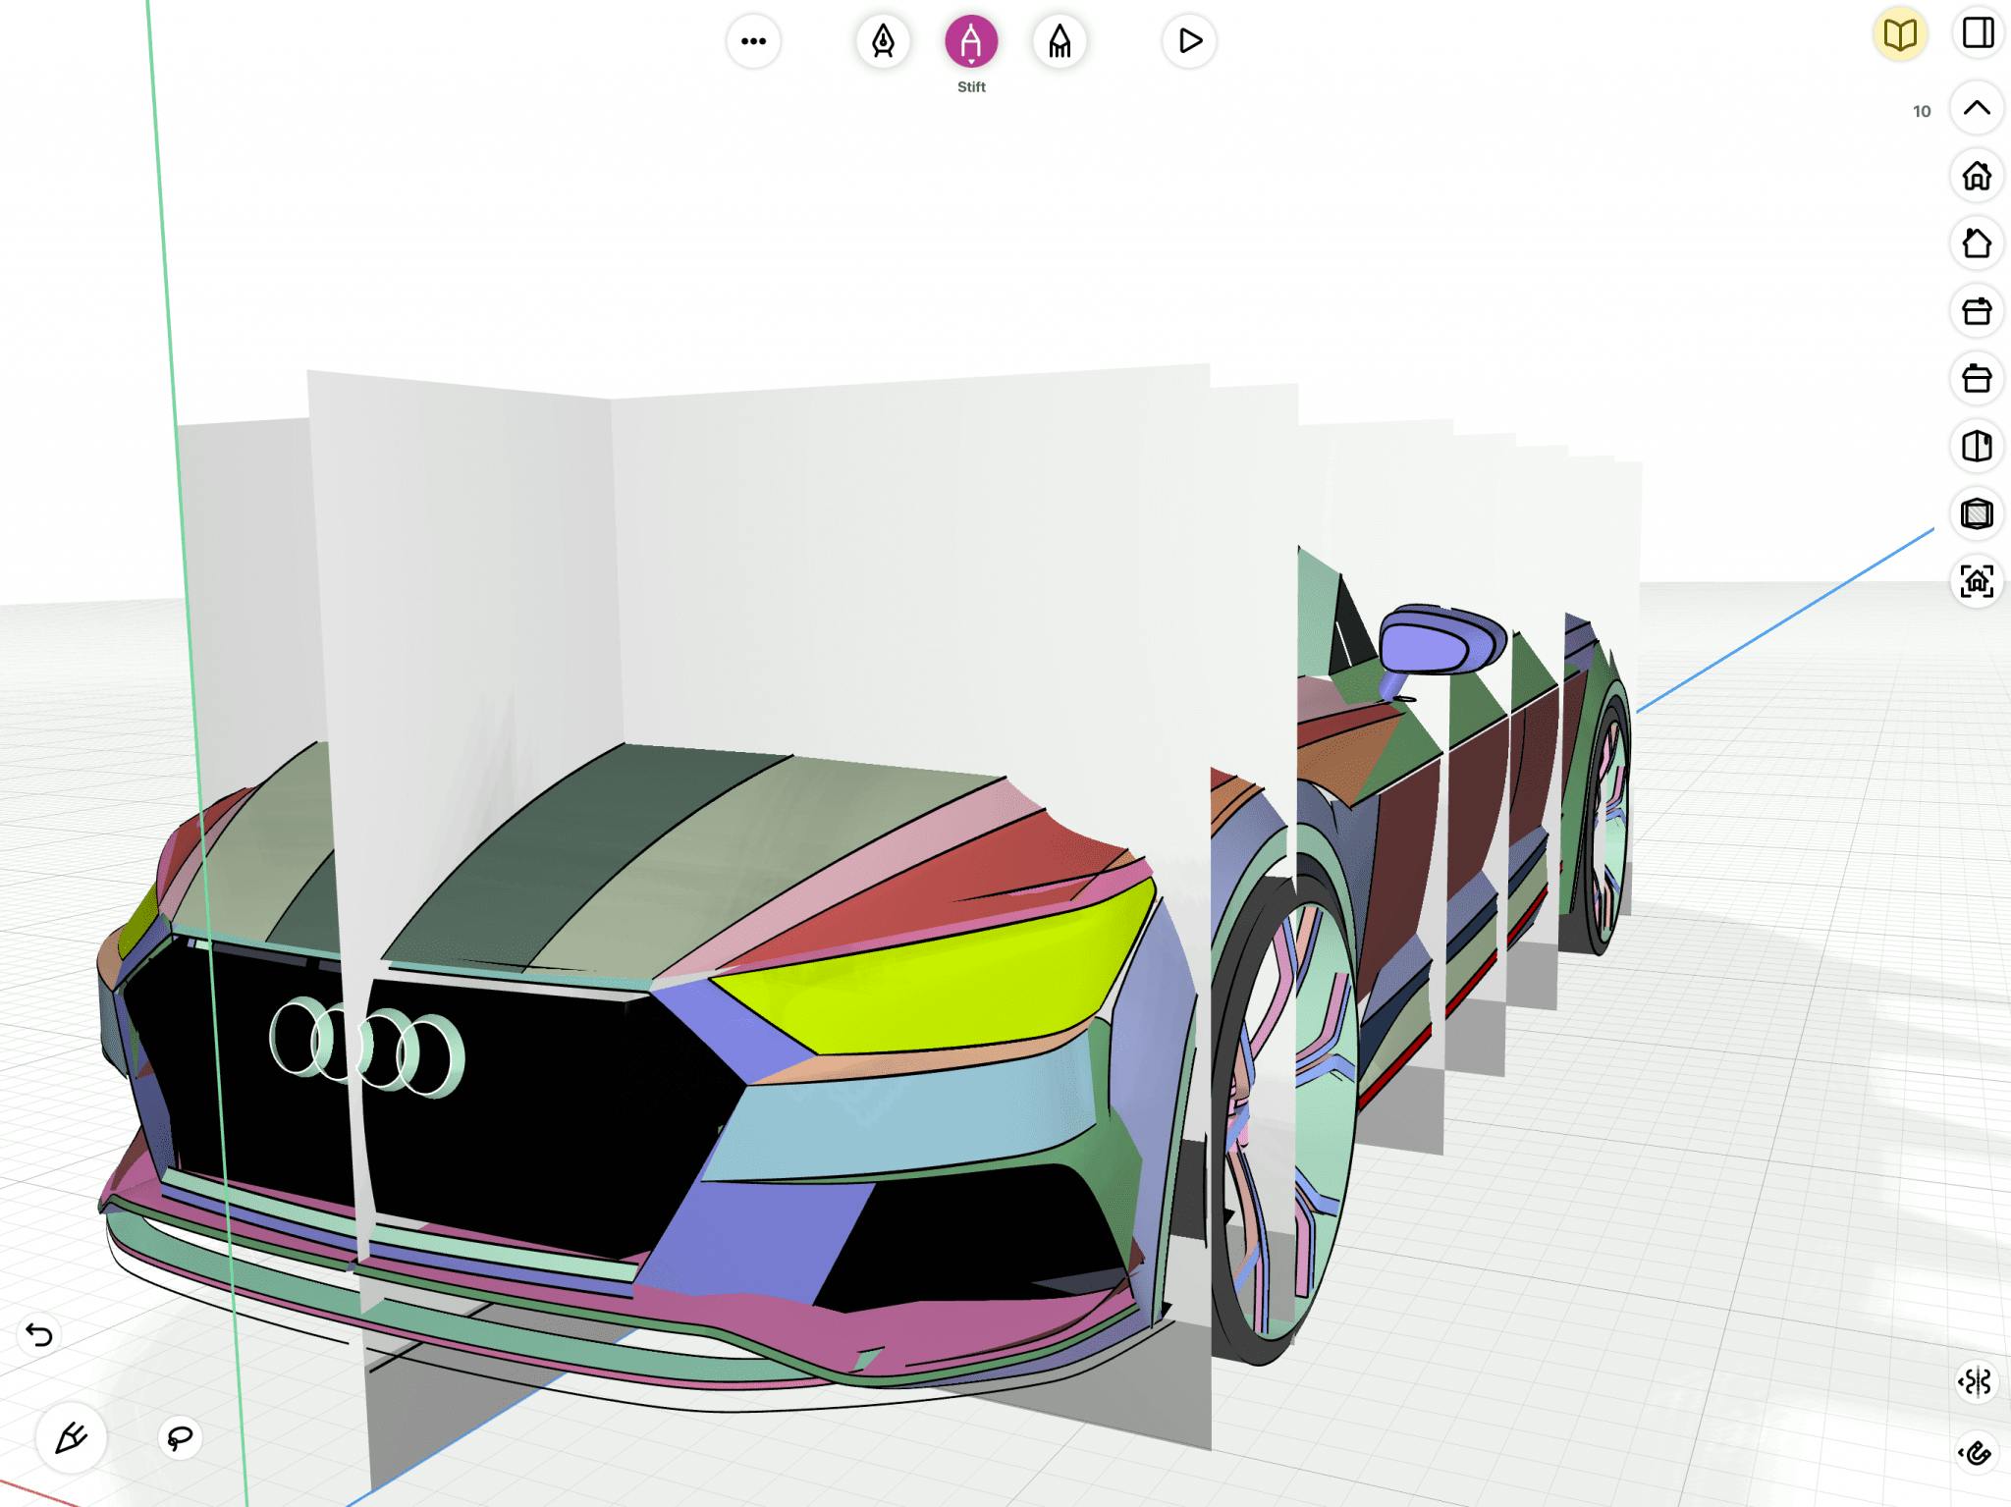Click the home view icon

(x=1977, y=176)
